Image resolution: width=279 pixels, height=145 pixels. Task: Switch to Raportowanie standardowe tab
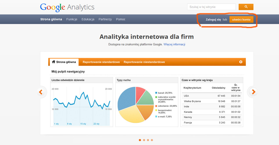101,62
